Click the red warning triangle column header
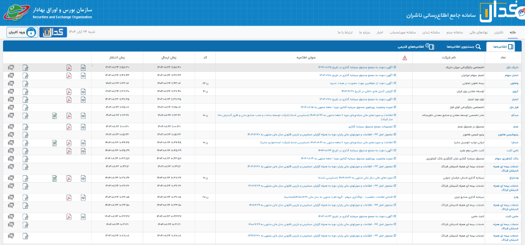The image size is (525, 245). coord(404,58)
